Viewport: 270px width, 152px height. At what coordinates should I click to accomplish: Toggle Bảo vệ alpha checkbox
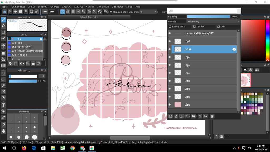coord(170,27)
